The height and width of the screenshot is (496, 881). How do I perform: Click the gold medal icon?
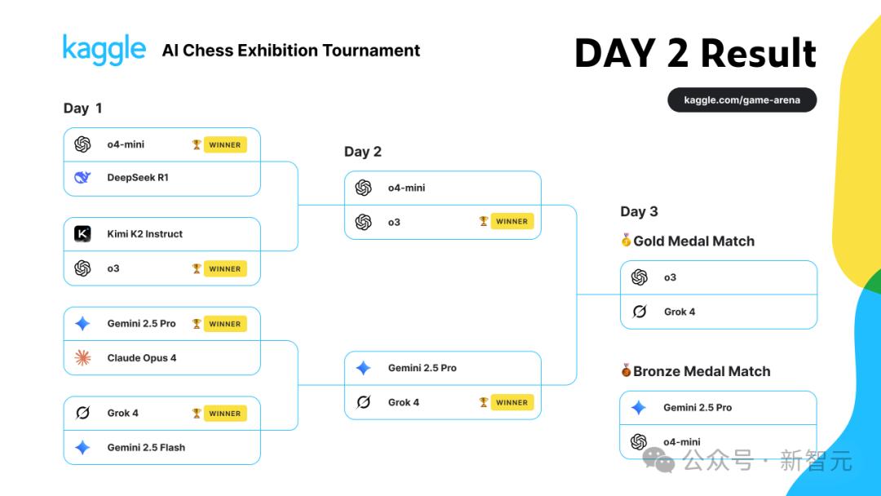(626, 241)
